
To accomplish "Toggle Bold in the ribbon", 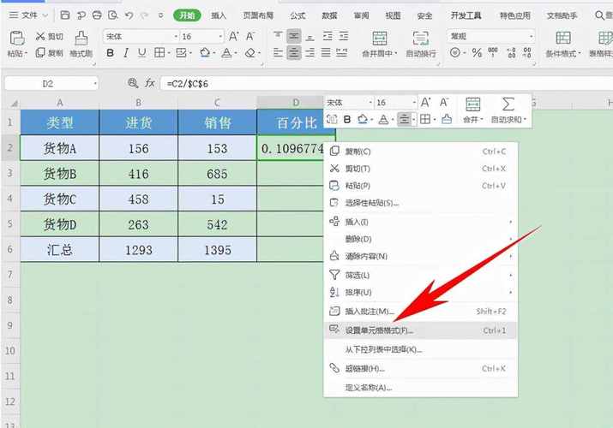I will (111, 52).
